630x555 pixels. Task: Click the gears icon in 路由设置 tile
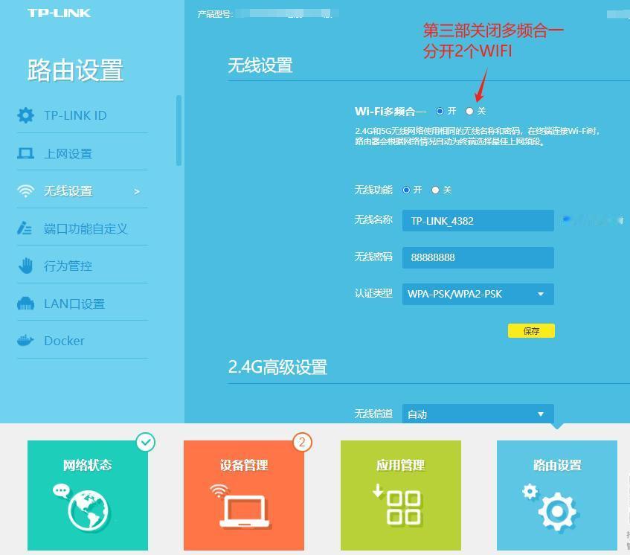coord(550,507)
